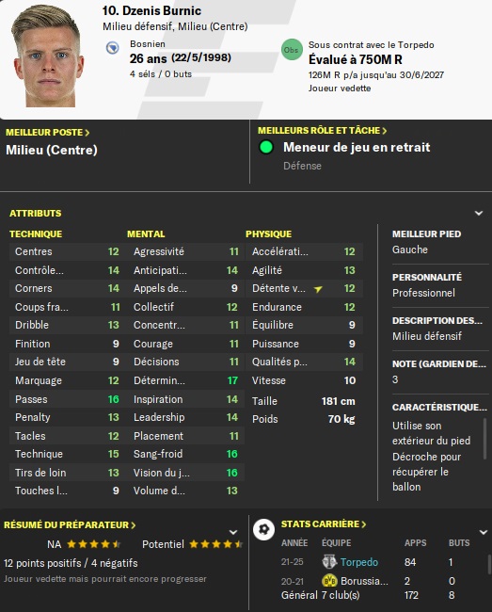Image resolution: width=492 pixels, height=612 pixels.
Task: Click the Bosnian nationality flag icon
Action: click(x=113, y=48)
